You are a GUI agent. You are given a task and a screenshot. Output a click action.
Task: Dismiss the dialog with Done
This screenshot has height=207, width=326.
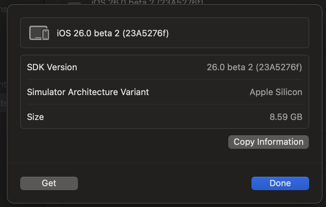(x=280, y=183)
